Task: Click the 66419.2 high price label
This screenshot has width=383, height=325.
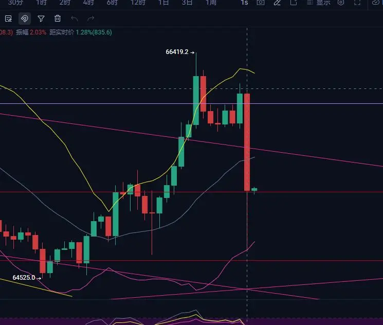Action: [x=177, y=52]
